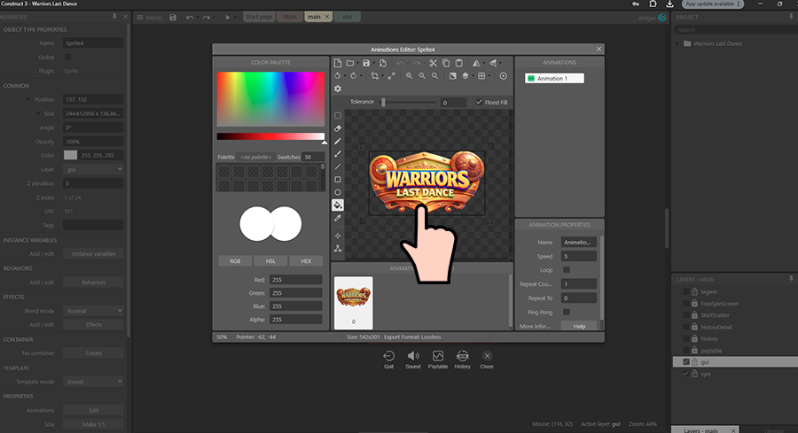Select the Pencil tool
The image size is (798, 433).
pos(338,142)
